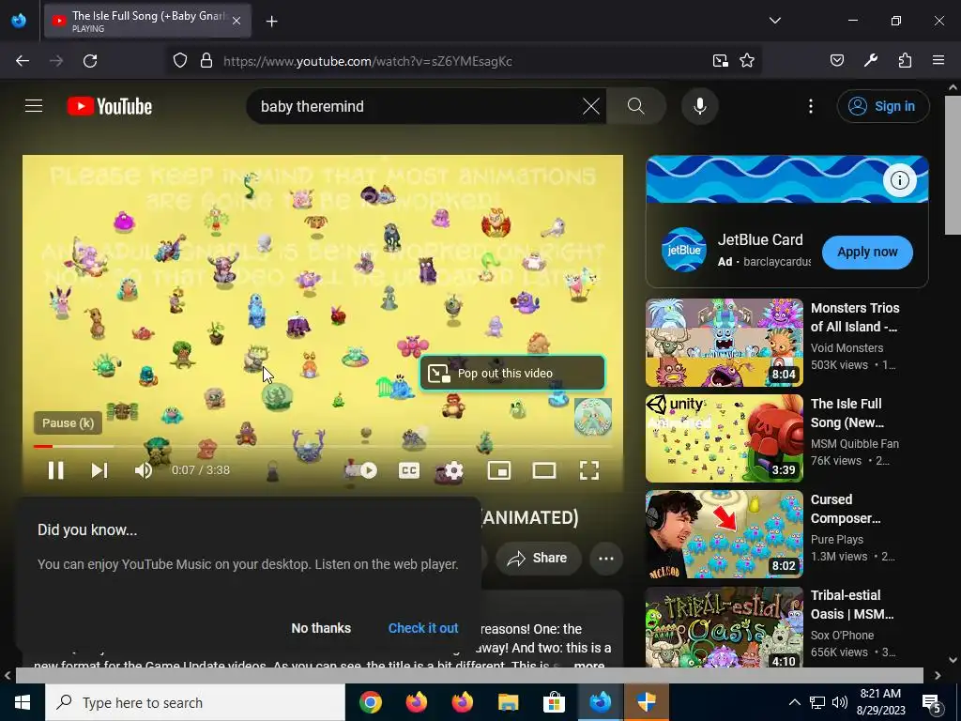961x721 pixels.
Task: Click the search magnifier button
Action: pos(635,106)
